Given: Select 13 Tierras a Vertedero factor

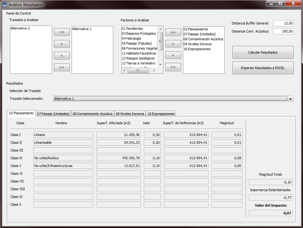Looking at the screenshot, I should [139, 63].
